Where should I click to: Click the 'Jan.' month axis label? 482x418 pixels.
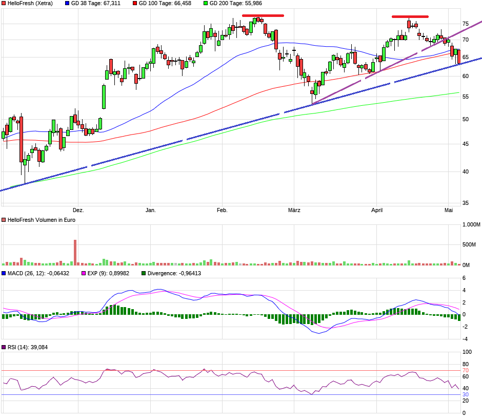pyautogui.click(x=150, y=210)
